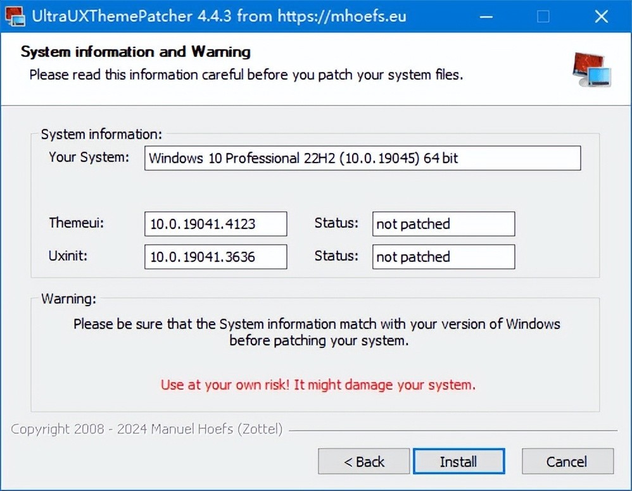Viewport: 632px width, 491px height.
Task: Click the monitors icon in the header
Action: coord(591,69)
